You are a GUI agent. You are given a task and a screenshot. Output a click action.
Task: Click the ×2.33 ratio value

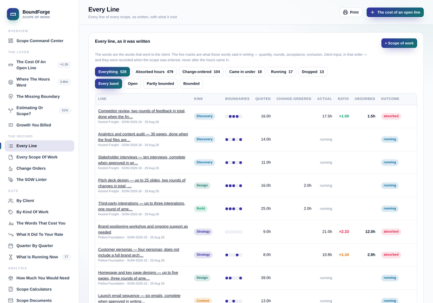point(344,232)
